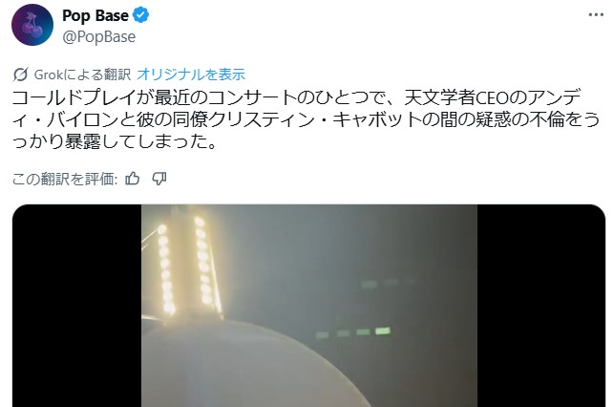Click the tweet line mentioning クリスティン・キャボット
The height and width of the screenshot is (407, 614).
tap(306, 119)
